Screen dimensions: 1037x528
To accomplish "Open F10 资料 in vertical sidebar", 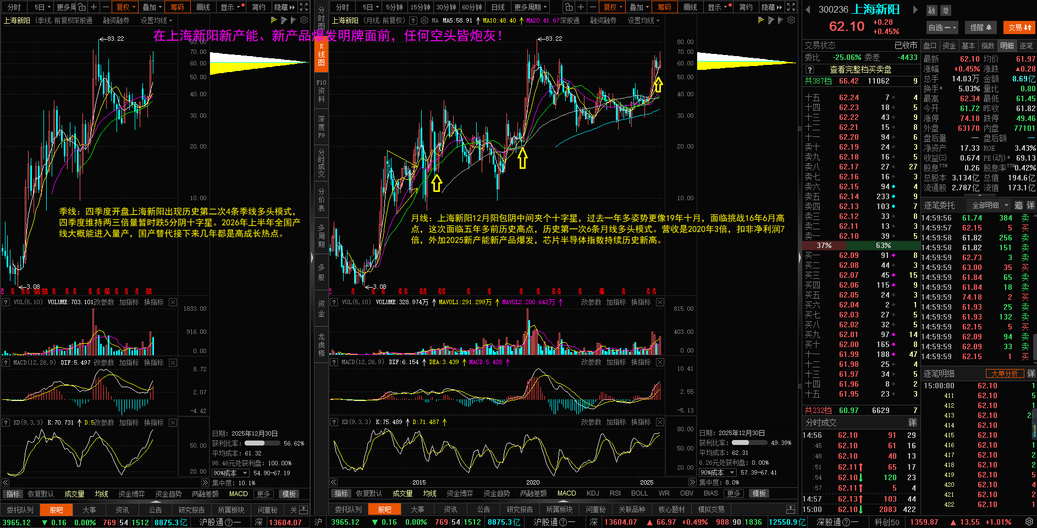I will coord(322,91).
